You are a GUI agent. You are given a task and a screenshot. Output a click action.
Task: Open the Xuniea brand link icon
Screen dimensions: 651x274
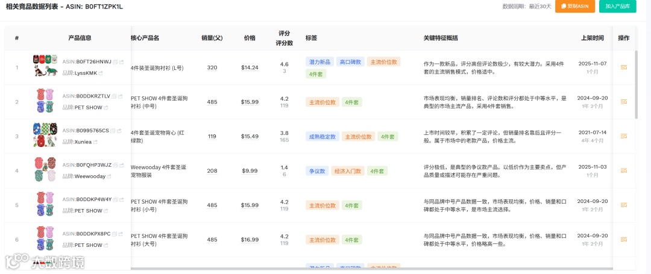coord(95,142)
